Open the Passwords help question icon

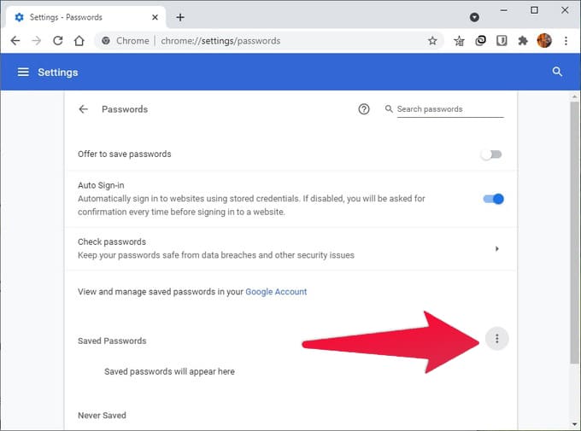coord(364,109)
